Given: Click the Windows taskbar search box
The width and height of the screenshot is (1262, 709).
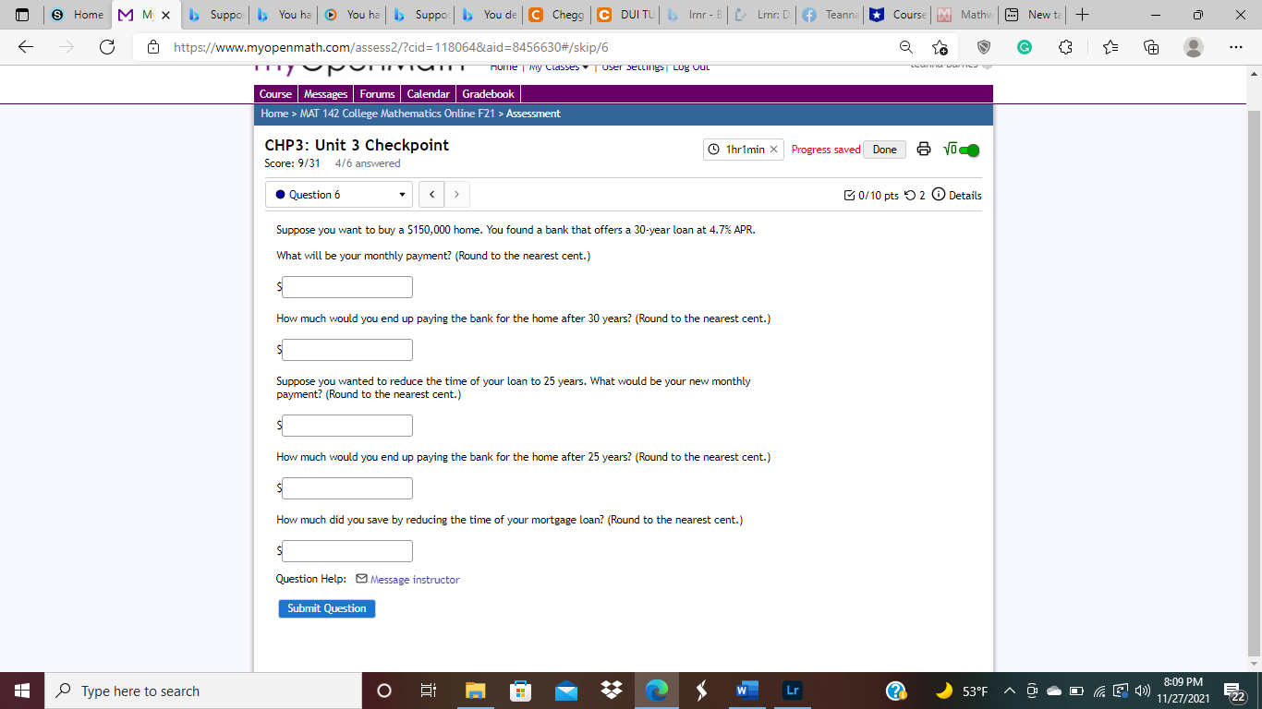Looking at the screenshot, I should coord(203,691).
